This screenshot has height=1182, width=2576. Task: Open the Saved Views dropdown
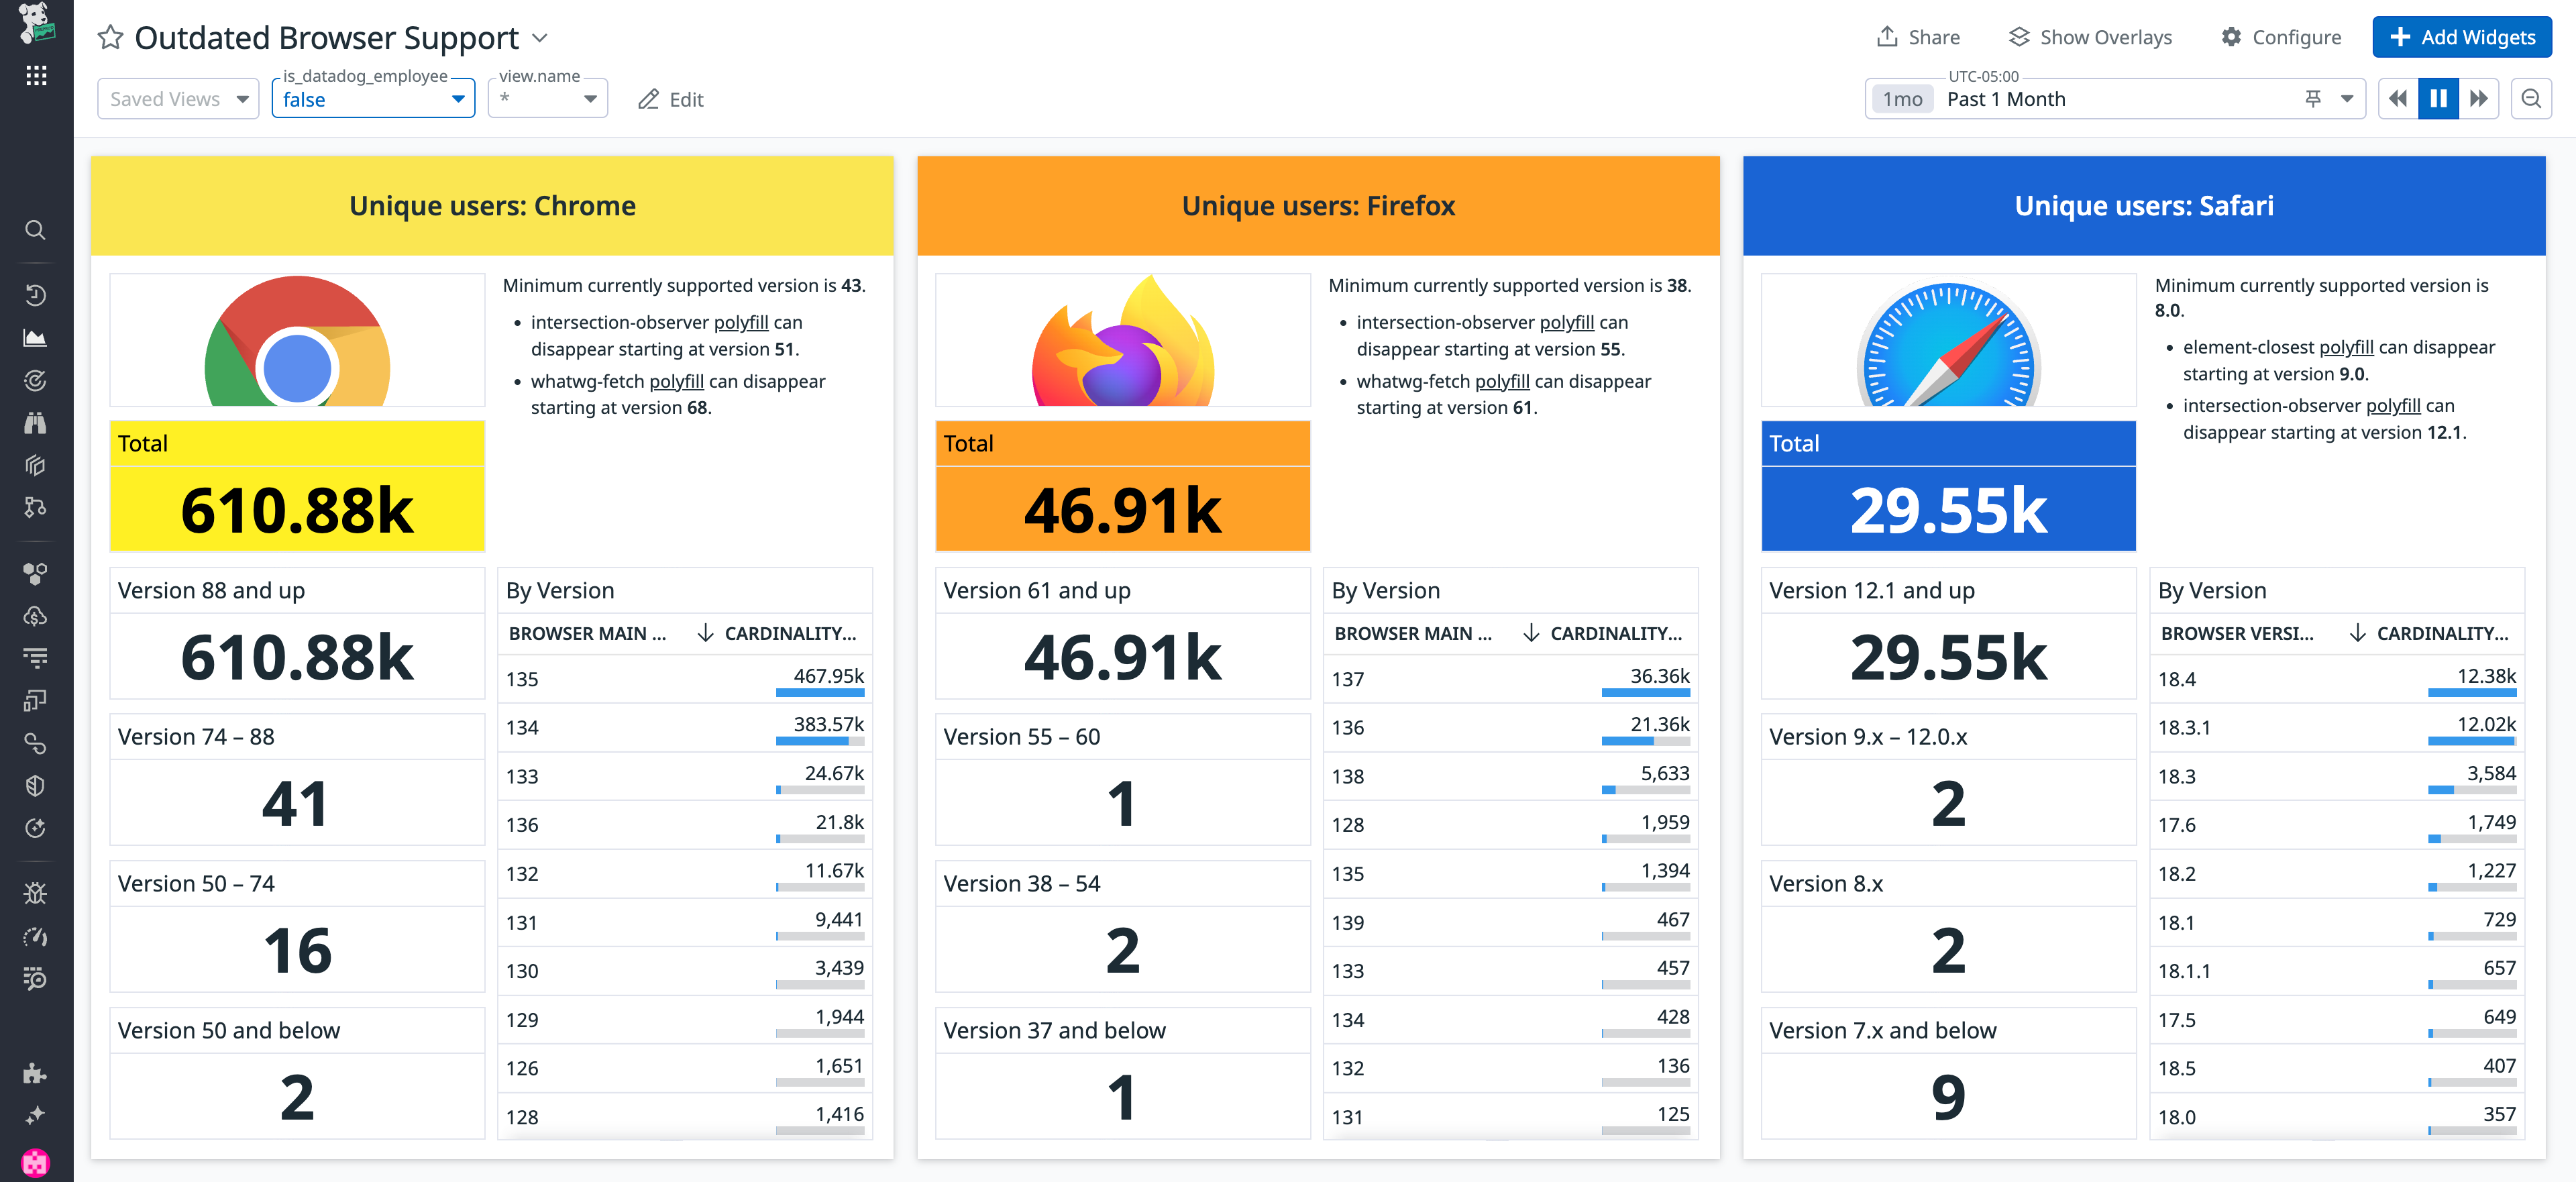(x=178, y=98)
